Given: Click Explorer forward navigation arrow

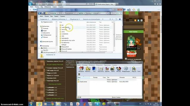Looking at the screenshot, I should [42, 13].
